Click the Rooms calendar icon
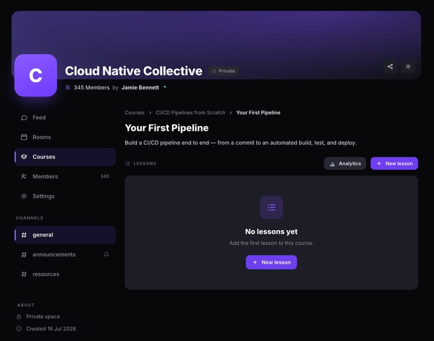Image resolution: width=434 pixels, height=341 pixels. click(24, 137)
